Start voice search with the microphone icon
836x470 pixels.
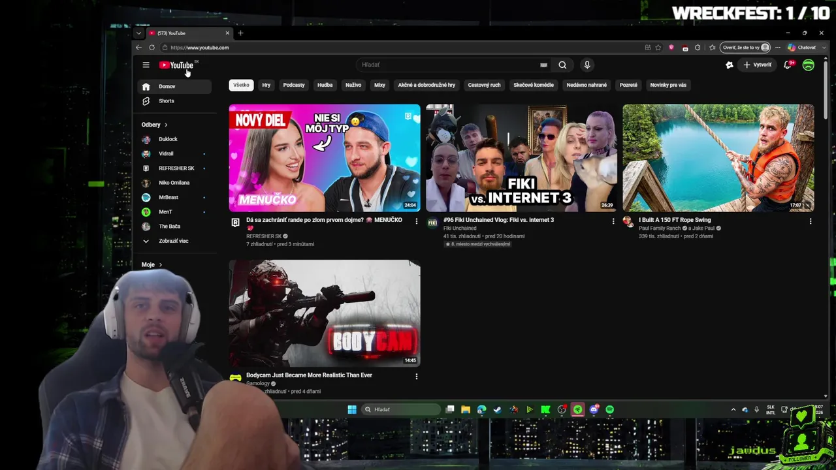pyautogui.click(x=587, y=65)
